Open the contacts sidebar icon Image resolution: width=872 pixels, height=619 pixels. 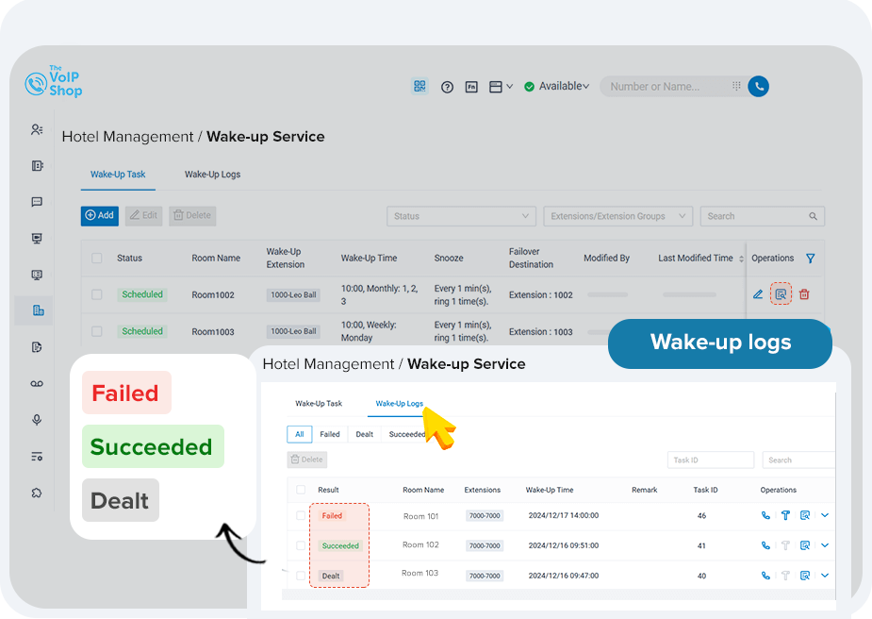click(37, 129)
